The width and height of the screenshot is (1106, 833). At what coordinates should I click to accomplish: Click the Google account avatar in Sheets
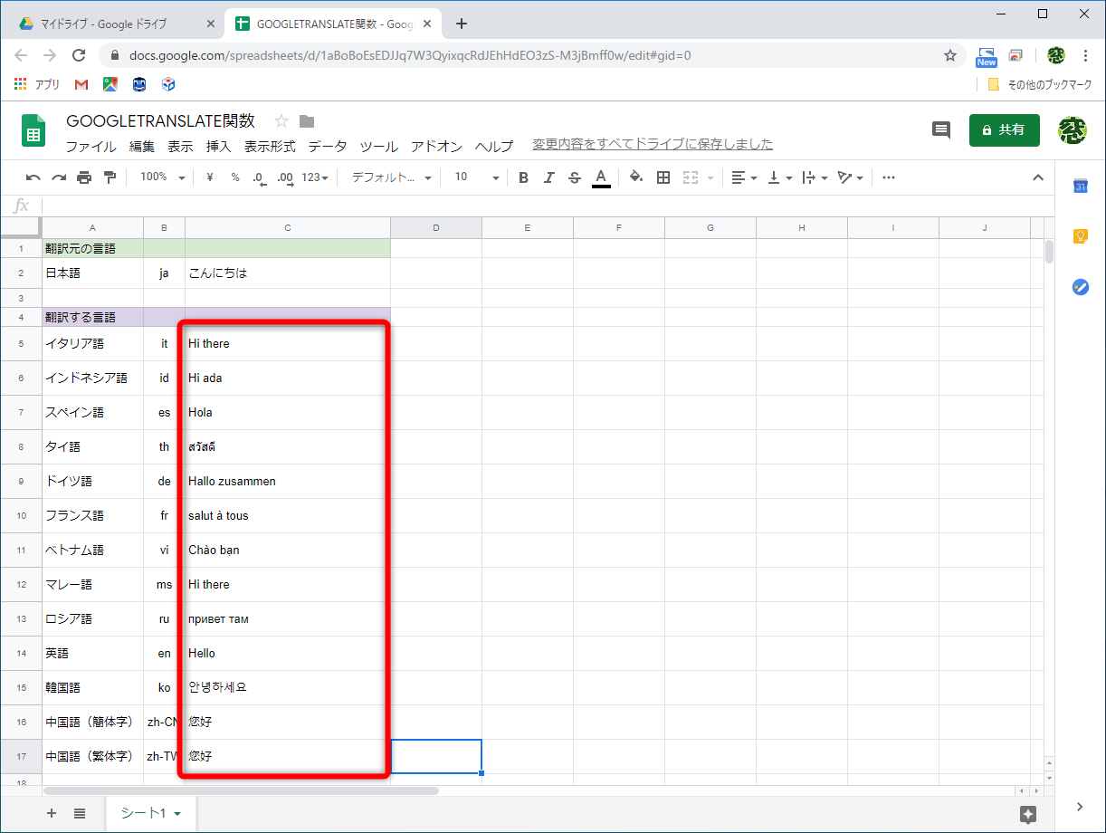[1074, 130]
